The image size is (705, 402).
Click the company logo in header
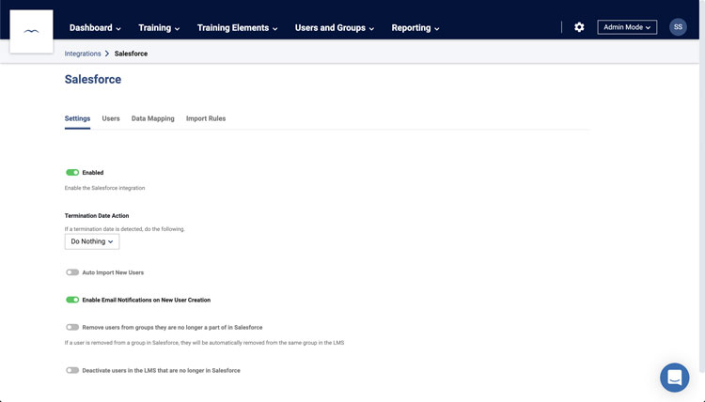click(x=31, y=32)
